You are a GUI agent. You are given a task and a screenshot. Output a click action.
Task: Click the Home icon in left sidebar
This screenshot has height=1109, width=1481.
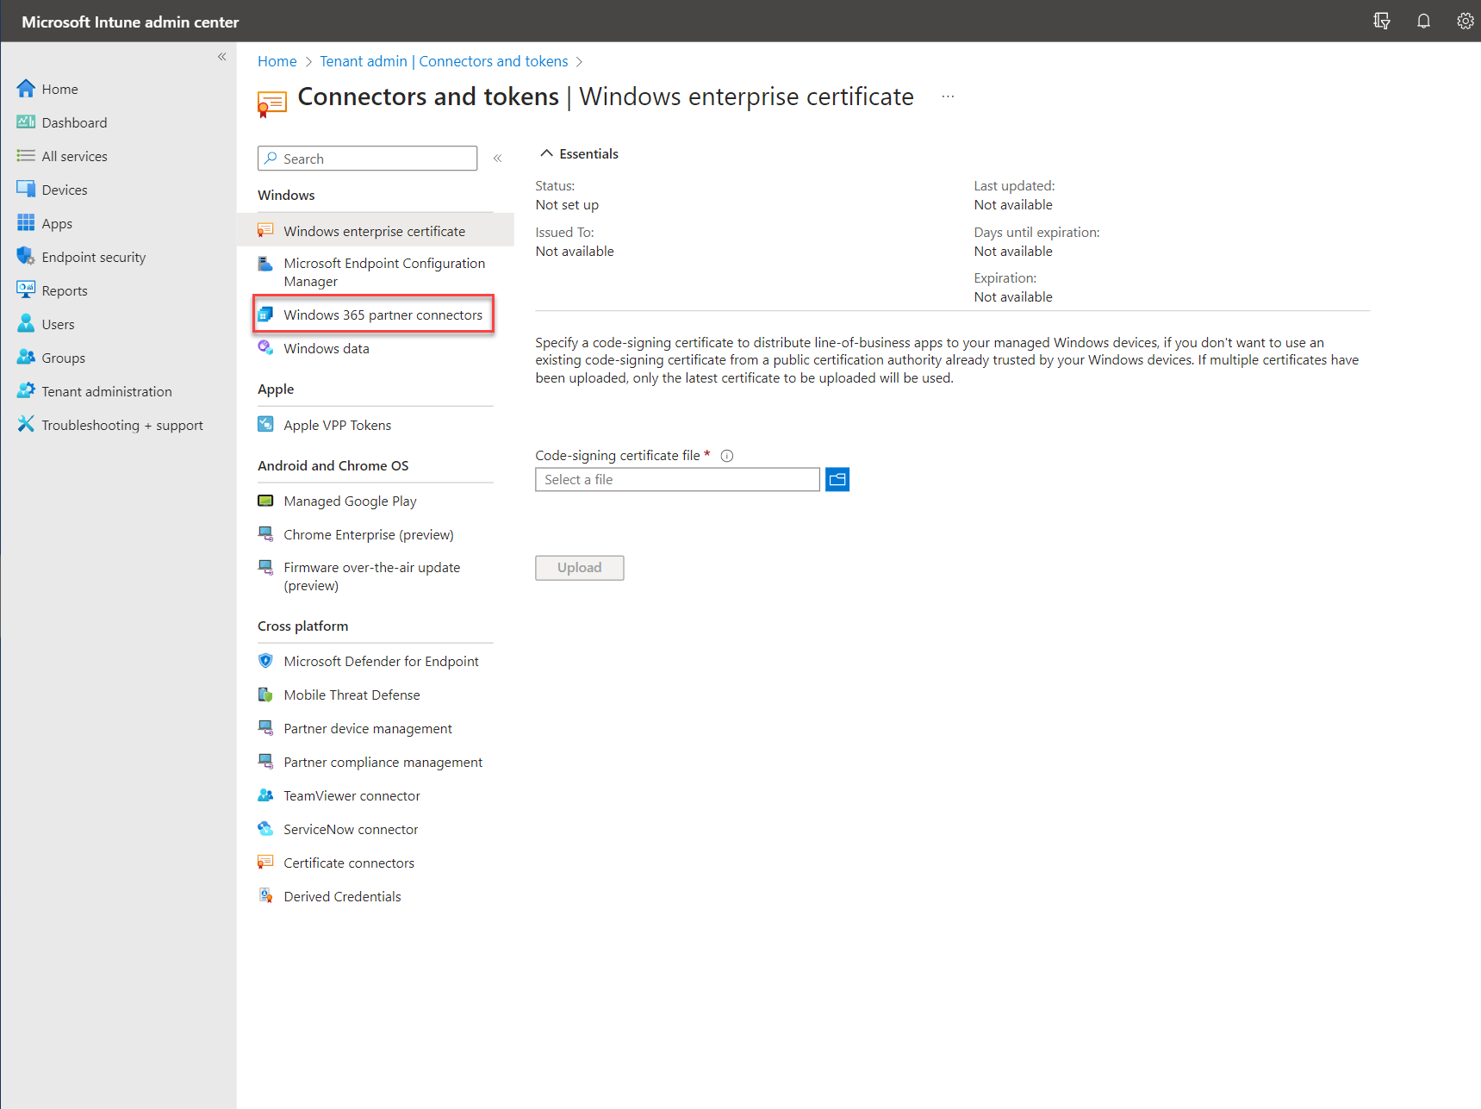point(26,89)
